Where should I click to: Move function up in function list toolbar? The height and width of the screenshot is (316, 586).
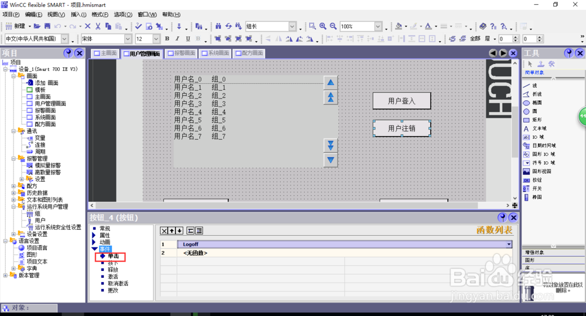click(172, 231)
